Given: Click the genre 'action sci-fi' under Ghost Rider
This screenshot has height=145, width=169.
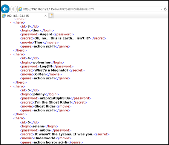Looking at the screenshot, I should 44,110.
